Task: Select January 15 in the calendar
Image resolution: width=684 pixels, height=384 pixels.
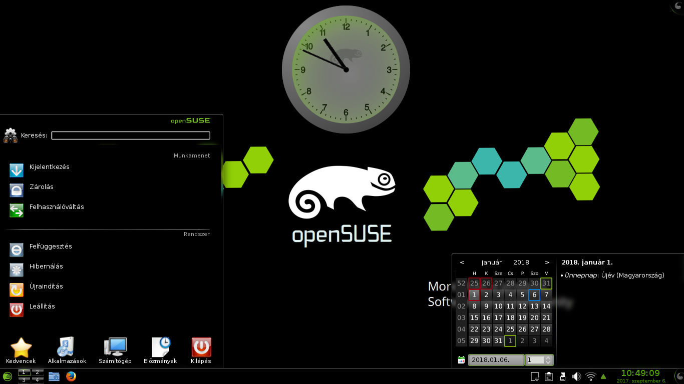Action: (474, 318)
